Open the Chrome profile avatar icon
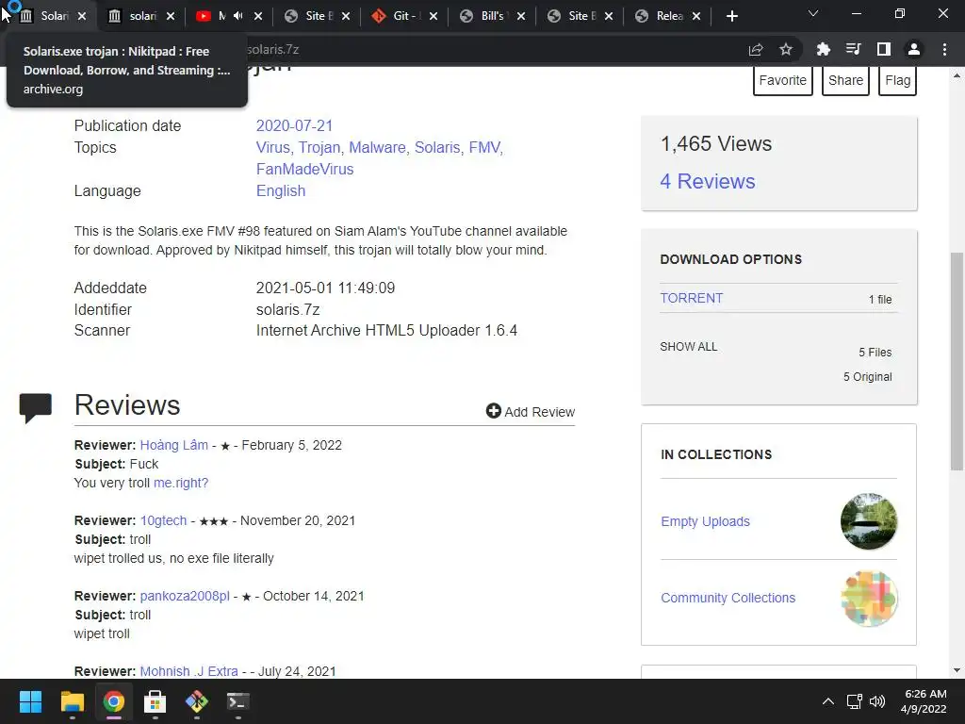 (914, 49)
